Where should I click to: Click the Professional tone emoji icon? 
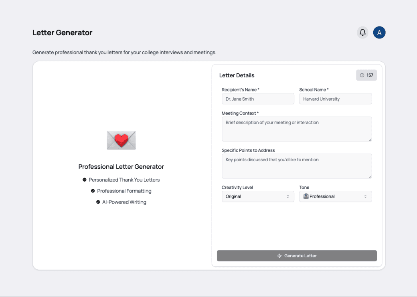[x=306, y=196]
